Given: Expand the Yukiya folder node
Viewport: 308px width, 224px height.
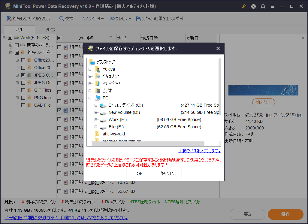Looking at the screenshot, I should coord(90,69).
